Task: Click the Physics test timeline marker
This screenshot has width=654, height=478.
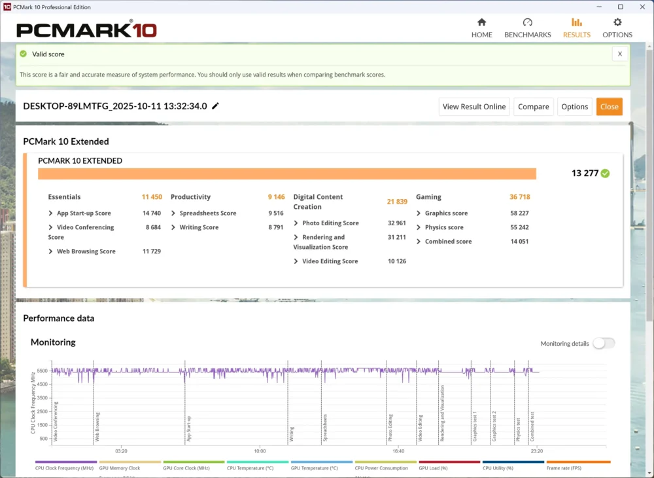Action: 518,430
